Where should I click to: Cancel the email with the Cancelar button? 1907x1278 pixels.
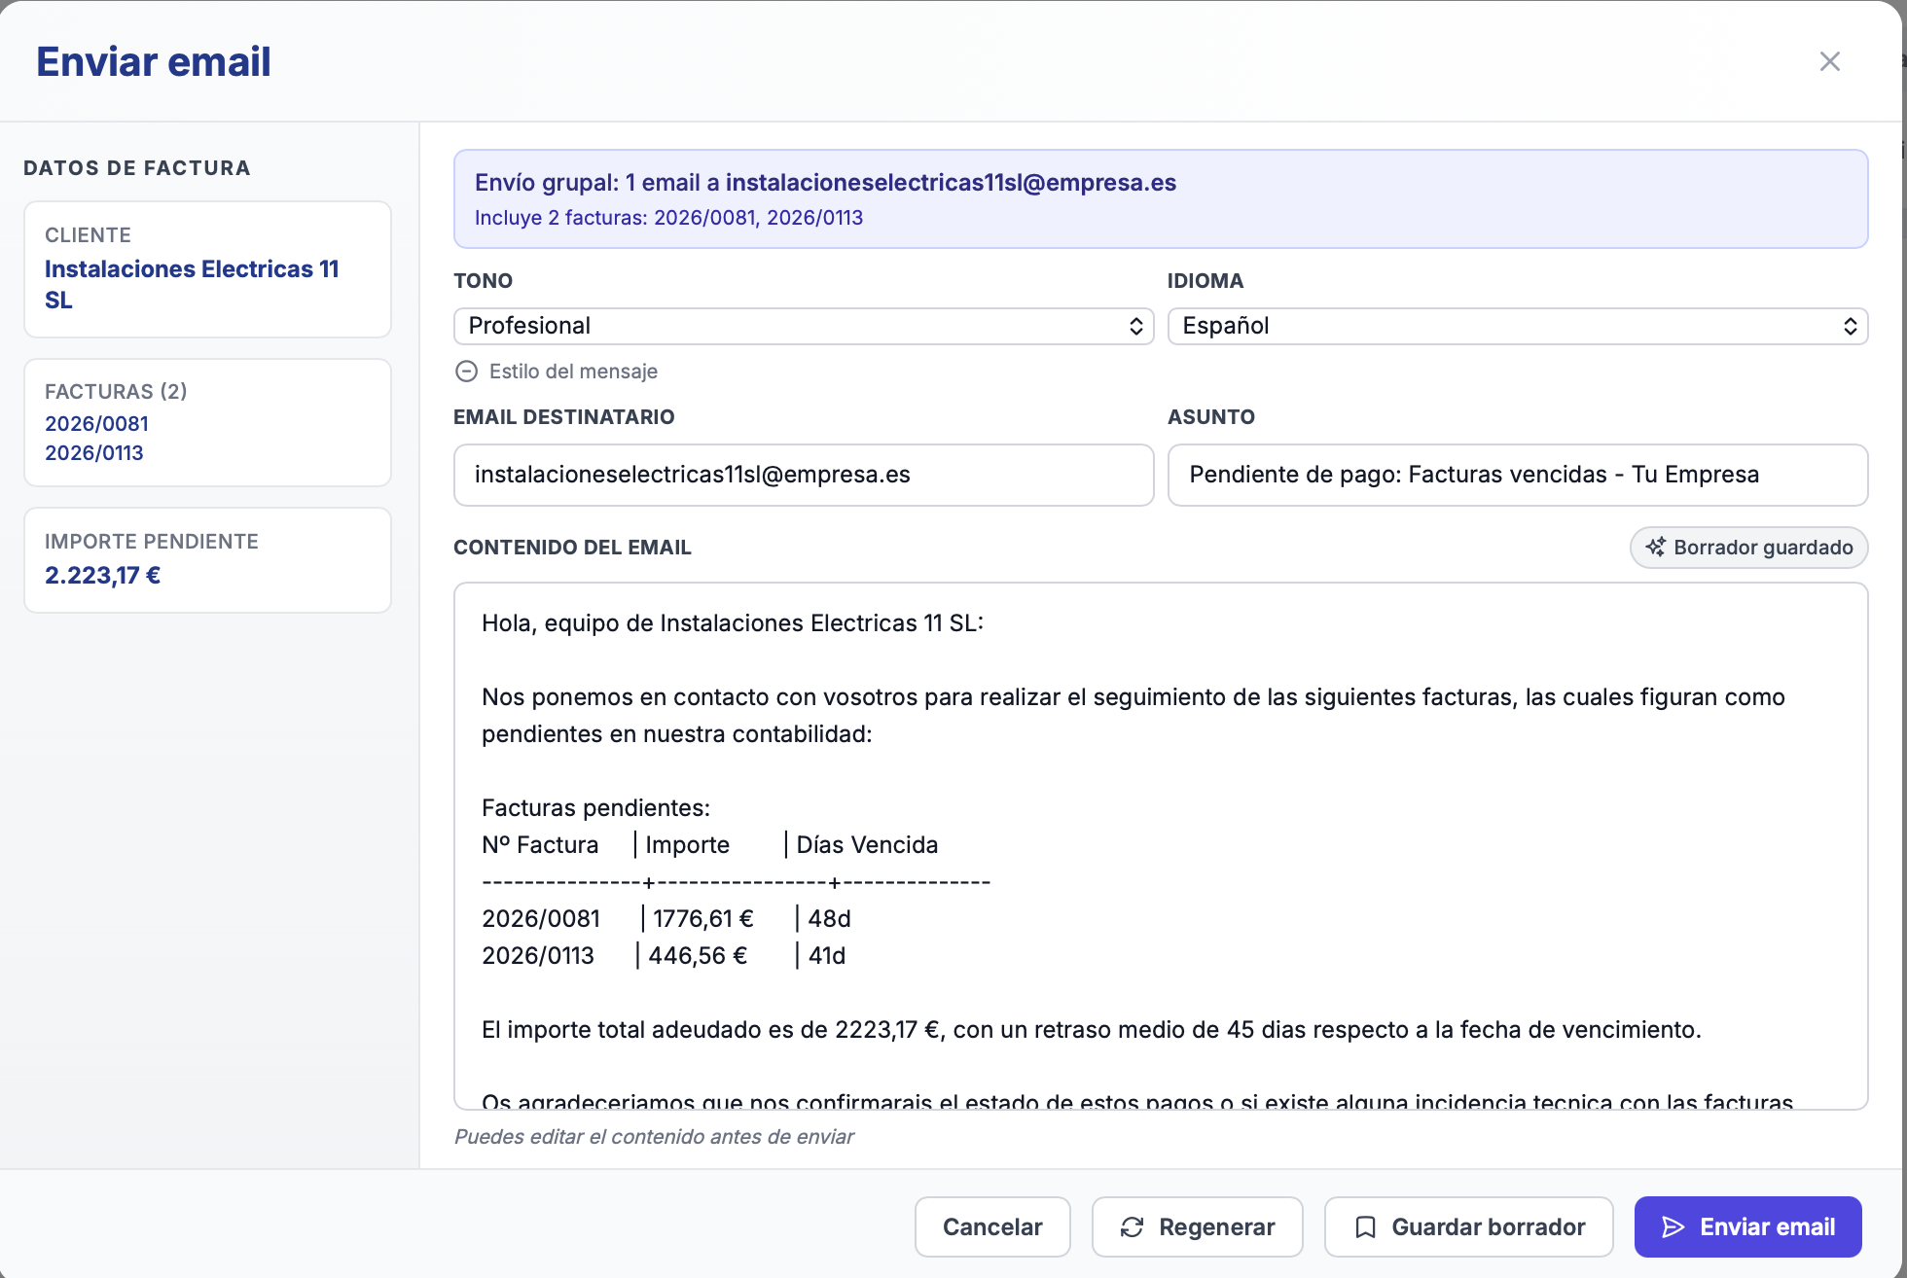point(992,1226)
